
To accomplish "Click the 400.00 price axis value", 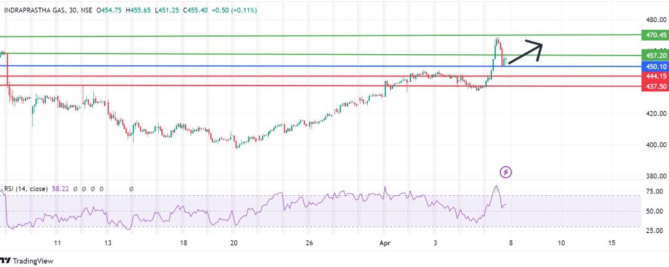I will pyautogui.click(x=656, y=145).
